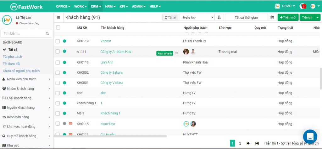Expand the Nhóm khách hàng sidebar section
Screen dimensions: 322x149
coord(26,89)
